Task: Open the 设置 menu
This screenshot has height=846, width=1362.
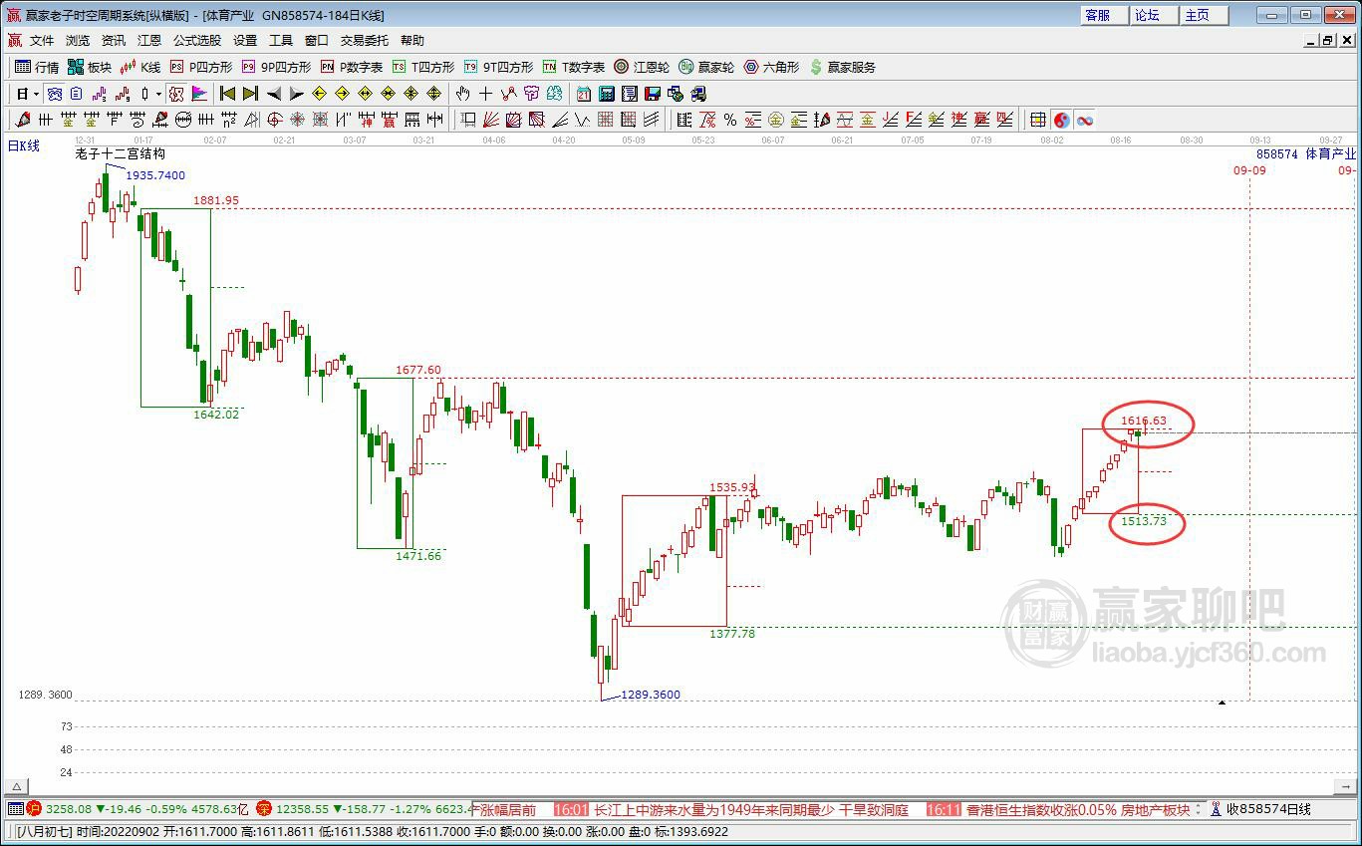Action: [x=245, y=41]
